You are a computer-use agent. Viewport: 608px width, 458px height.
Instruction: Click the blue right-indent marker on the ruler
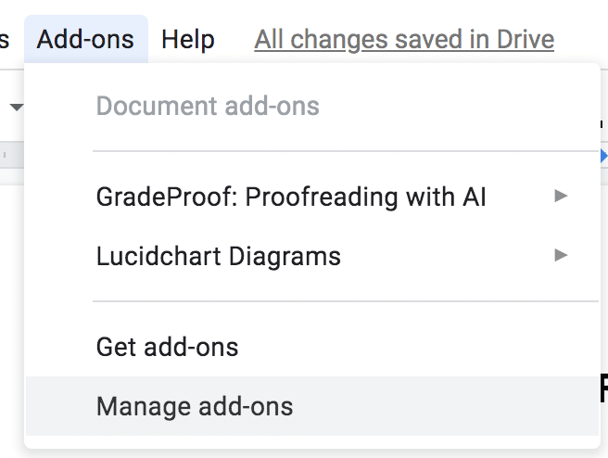604,154
